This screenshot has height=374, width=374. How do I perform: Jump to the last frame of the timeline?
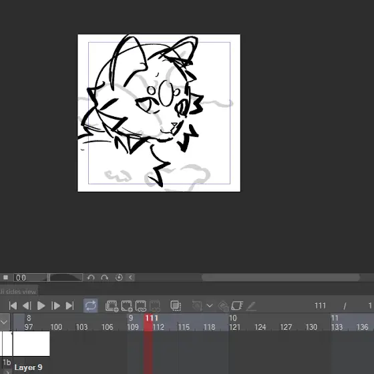(69, 306)
